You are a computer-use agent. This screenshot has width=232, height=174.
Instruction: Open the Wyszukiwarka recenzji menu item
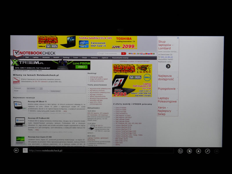tap(120, 58)
